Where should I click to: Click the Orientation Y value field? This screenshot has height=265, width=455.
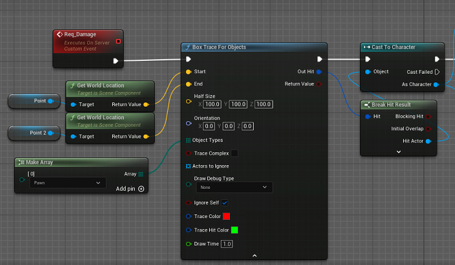pyautogui.click(x=229, y=126)
